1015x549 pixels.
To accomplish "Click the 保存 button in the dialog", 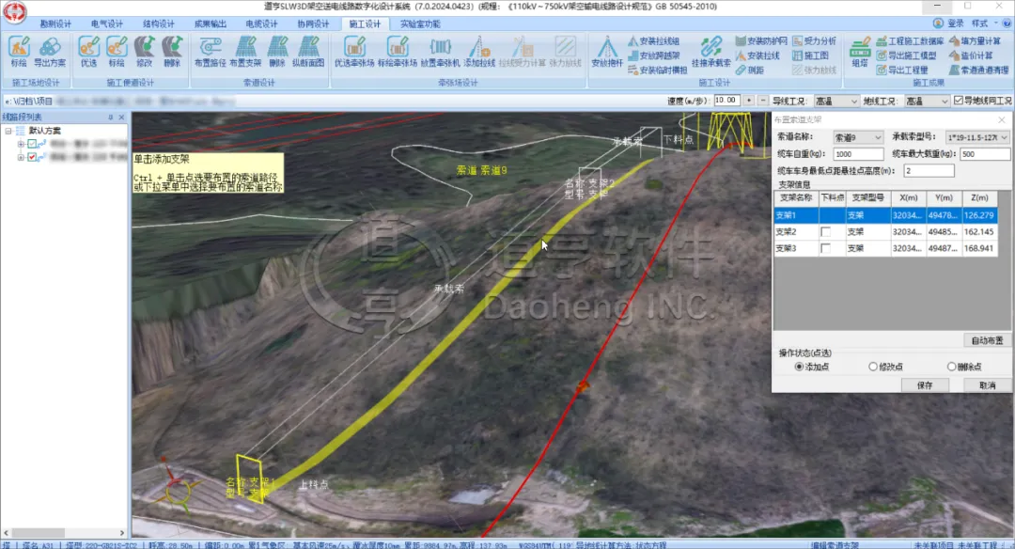I will [925, 385].
